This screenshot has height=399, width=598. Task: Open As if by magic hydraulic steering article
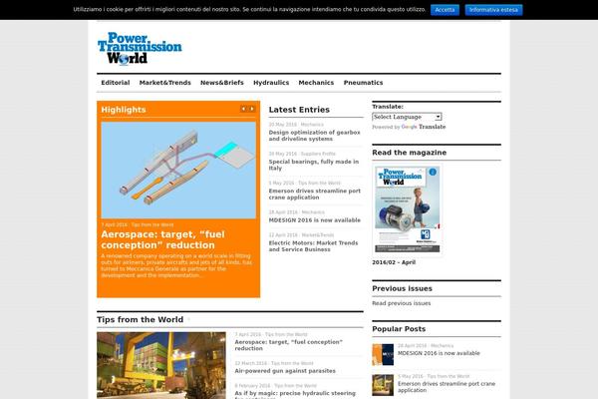(295, 395)
